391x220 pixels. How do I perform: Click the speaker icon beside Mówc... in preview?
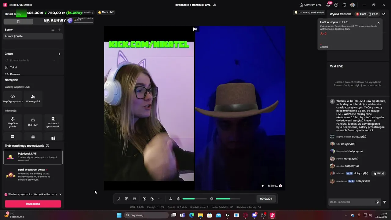[263, 186]
